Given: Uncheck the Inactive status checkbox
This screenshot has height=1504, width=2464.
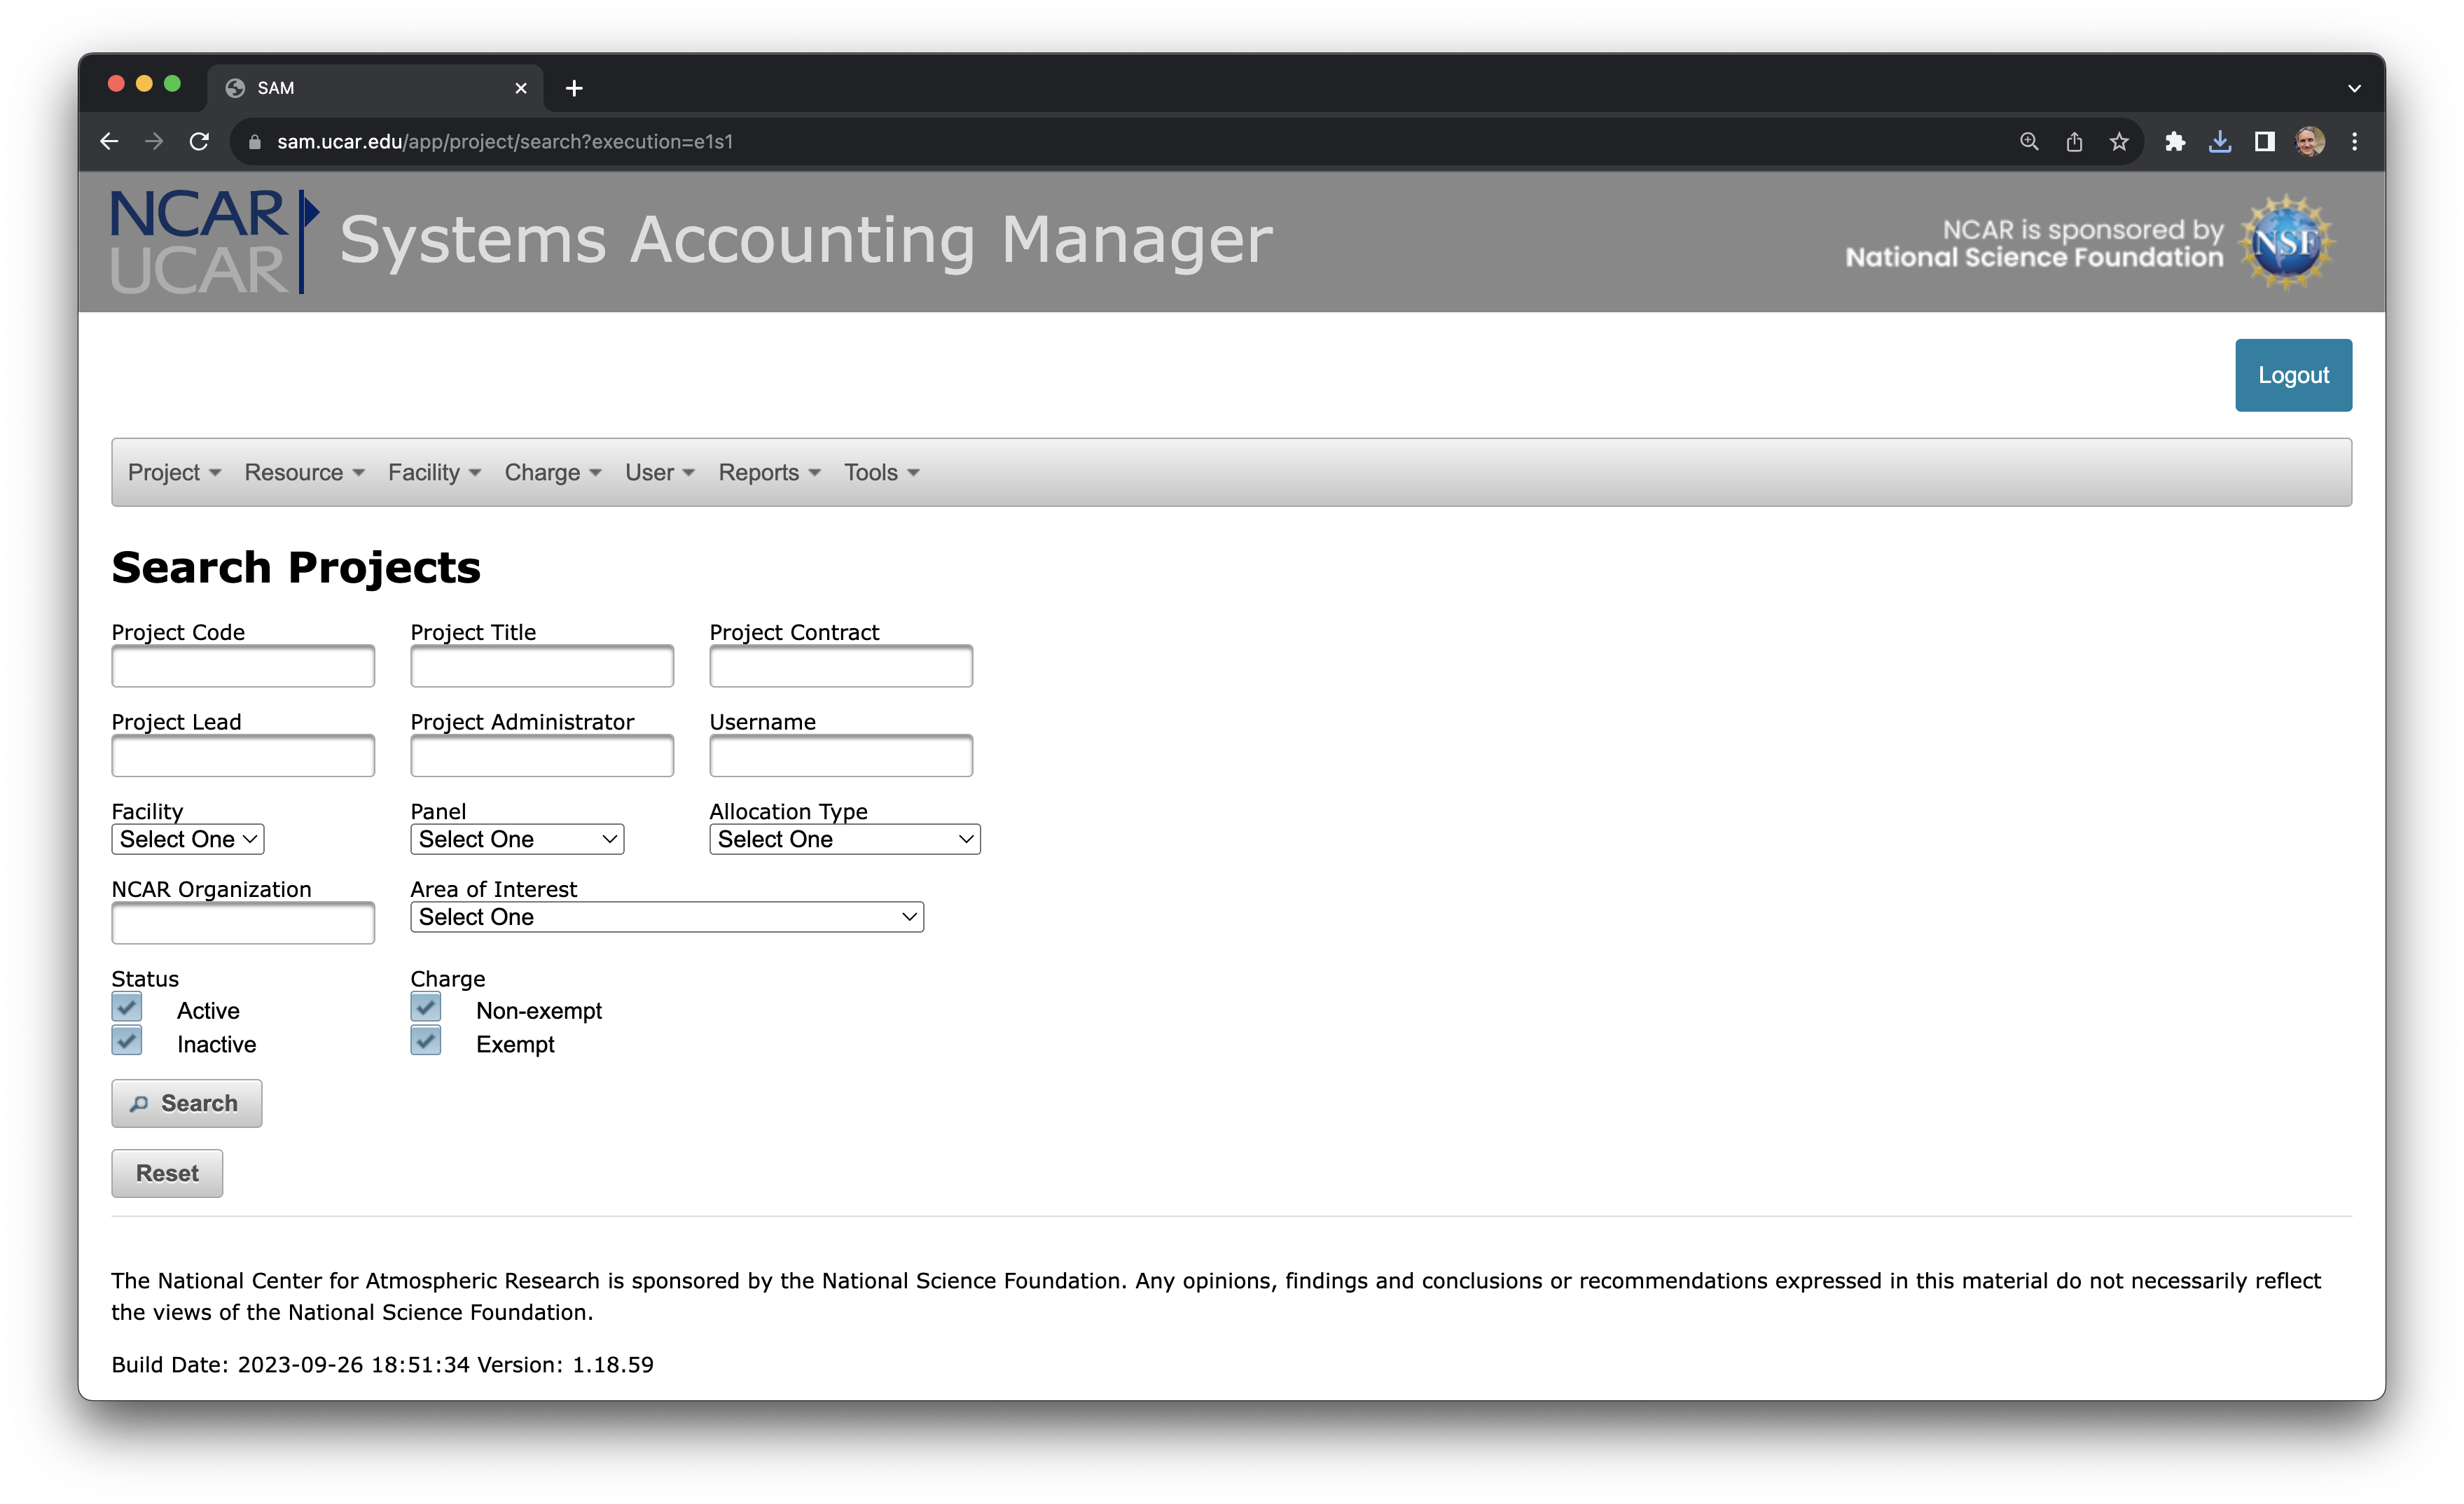Looking at the screenshot, I should tap(127, 1041).
